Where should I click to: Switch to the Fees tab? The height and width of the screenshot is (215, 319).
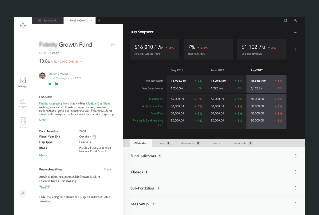(164, 143)
